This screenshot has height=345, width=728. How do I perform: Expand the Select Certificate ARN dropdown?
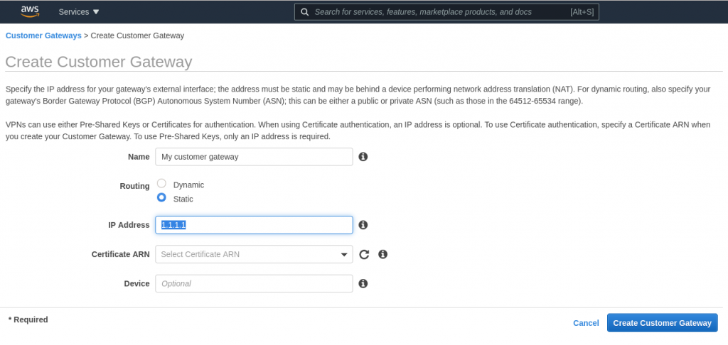point(254,254)
